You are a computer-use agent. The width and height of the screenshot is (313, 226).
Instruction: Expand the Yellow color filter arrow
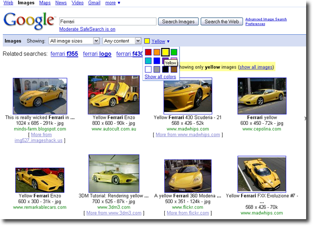[168, 41]
